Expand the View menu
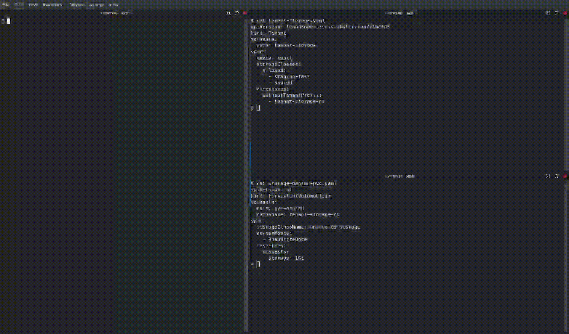This screenshot has width=569, height=334. (33, 4)
